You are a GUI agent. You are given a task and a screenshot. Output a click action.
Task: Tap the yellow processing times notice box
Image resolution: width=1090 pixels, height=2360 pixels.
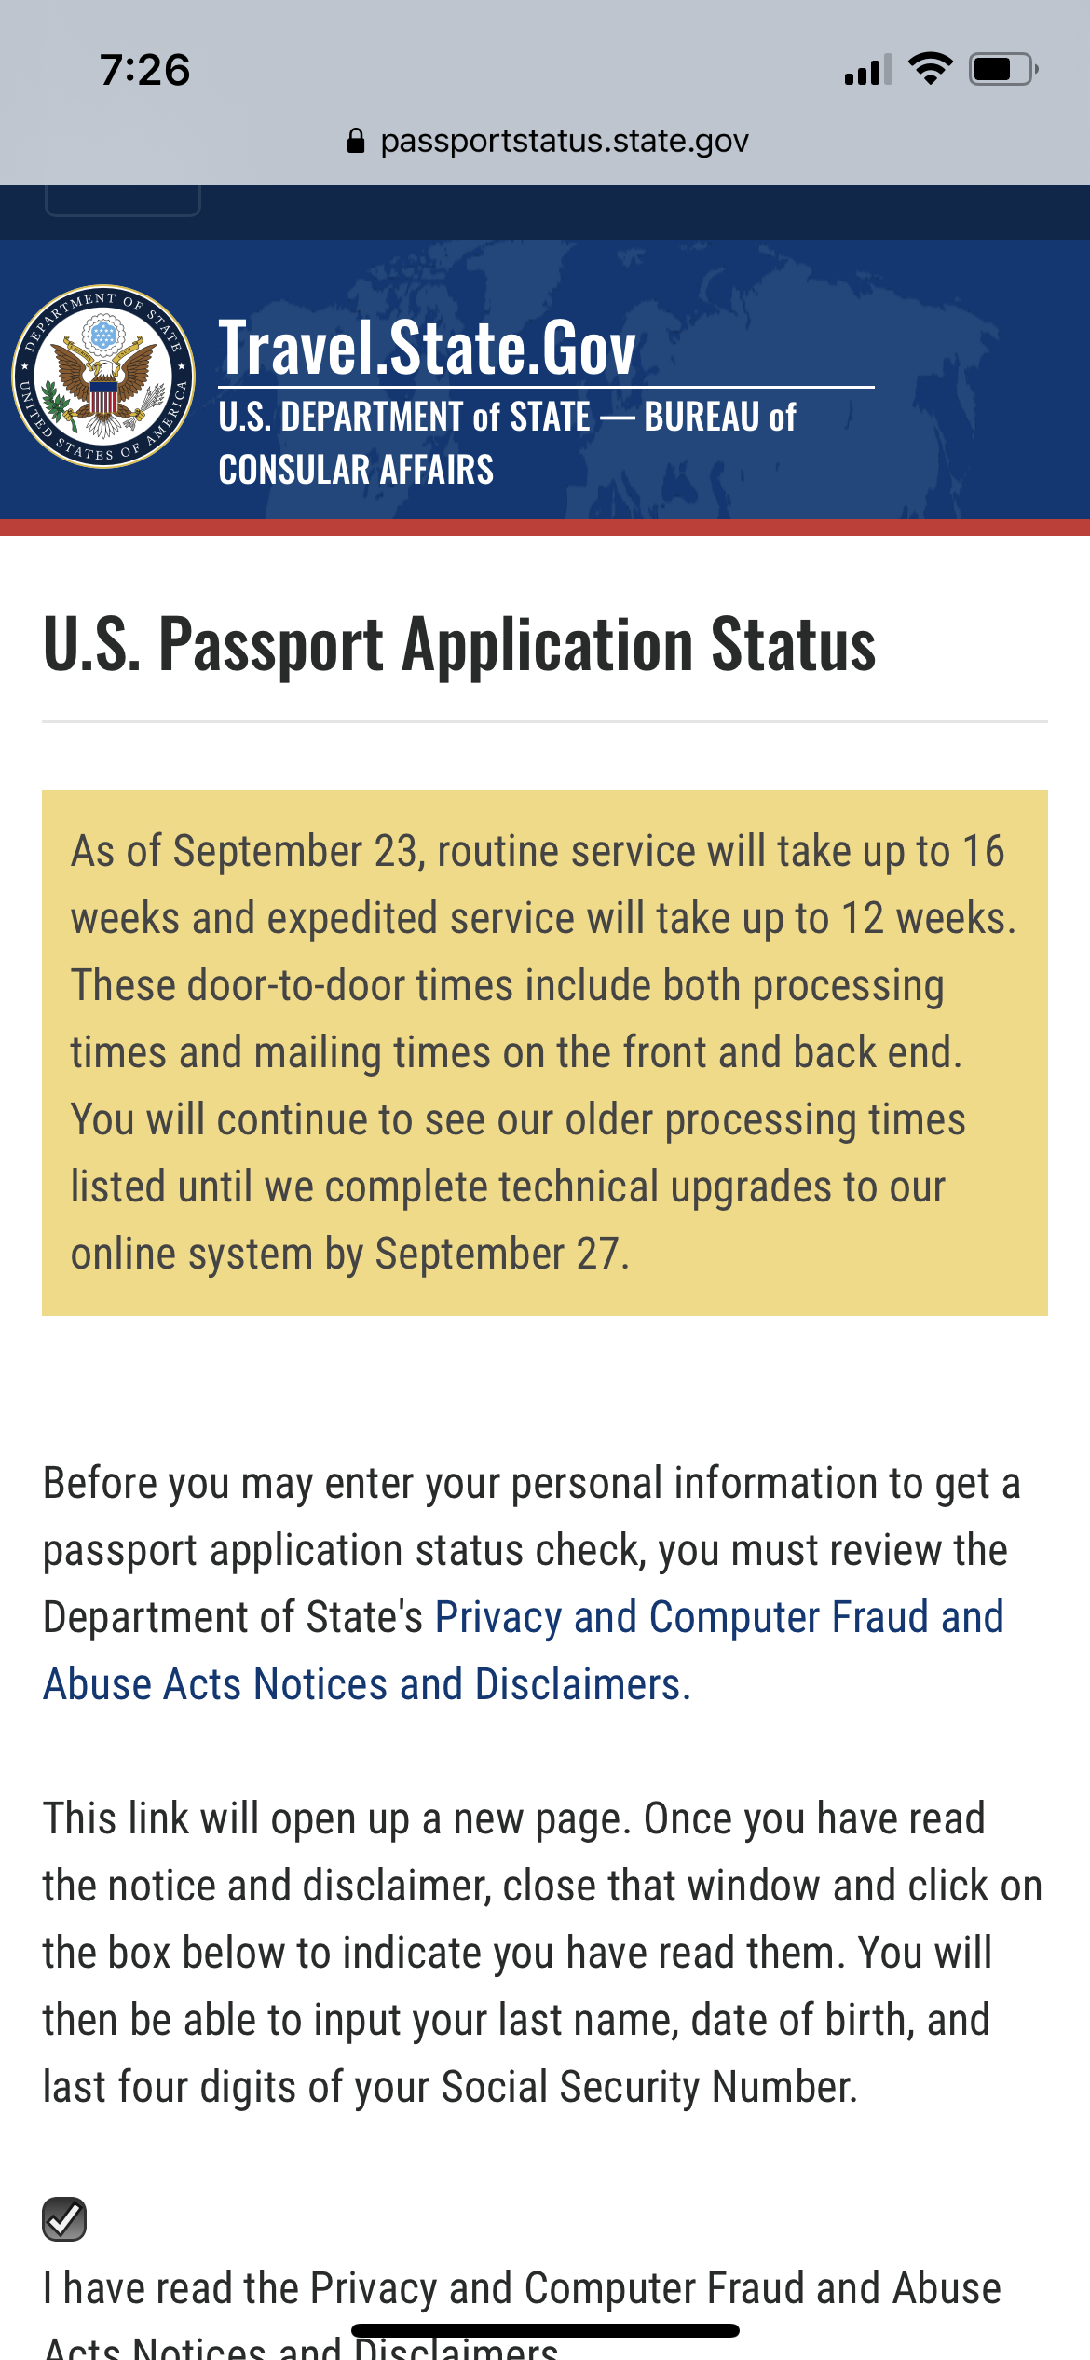pos(545,1053)
